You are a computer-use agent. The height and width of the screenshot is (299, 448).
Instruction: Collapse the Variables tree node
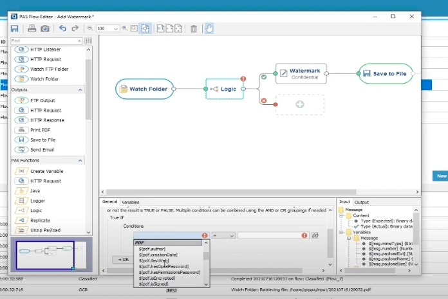(341, 233)
